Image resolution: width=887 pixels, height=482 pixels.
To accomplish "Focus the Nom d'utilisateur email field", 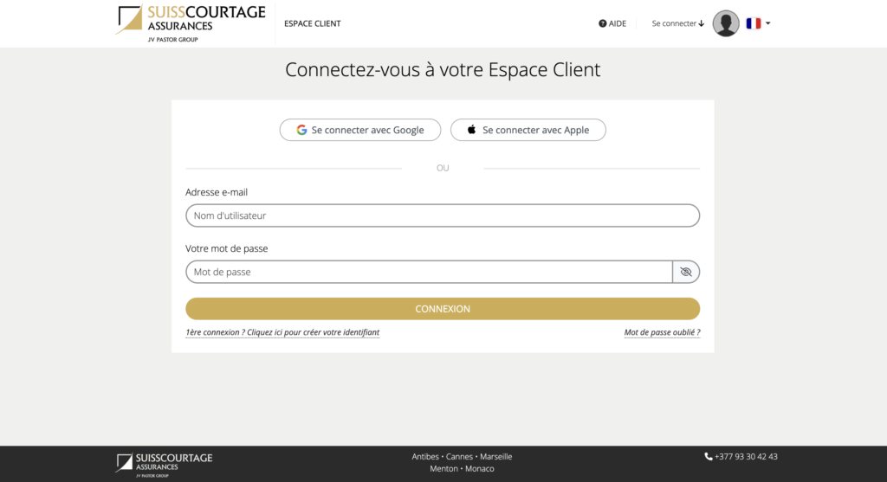I will point(443,215).
